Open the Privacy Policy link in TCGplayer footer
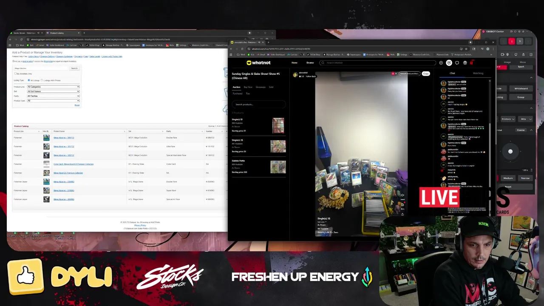 coord(140,225)
